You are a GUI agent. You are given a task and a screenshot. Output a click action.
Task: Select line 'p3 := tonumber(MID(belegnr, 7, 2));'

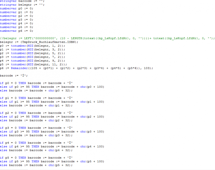[32, 57]
